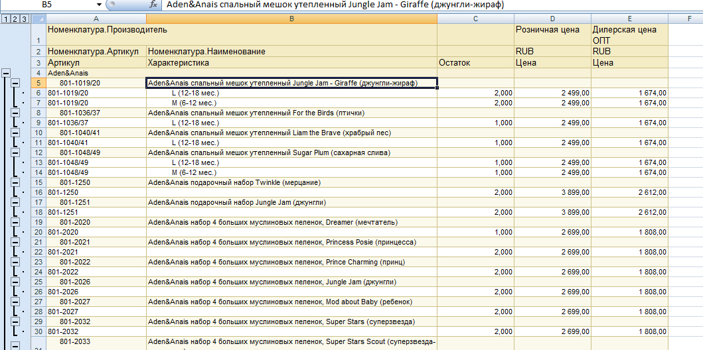The height and width of the screenshot is (350, 703).
Task: Open the Name Box dropdown arrow
Action: click(x=99, y=5)
